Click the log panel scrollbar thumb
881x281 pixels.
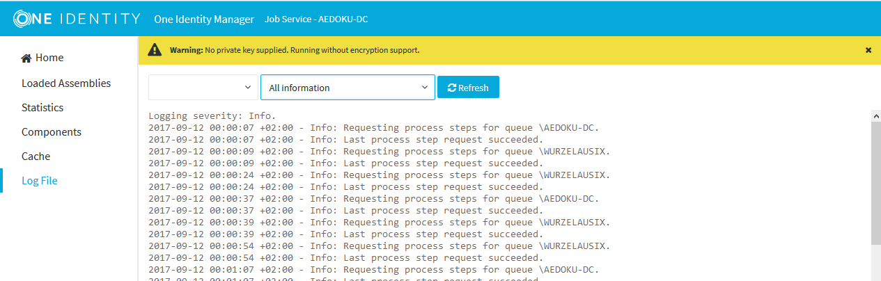(875, 181)
